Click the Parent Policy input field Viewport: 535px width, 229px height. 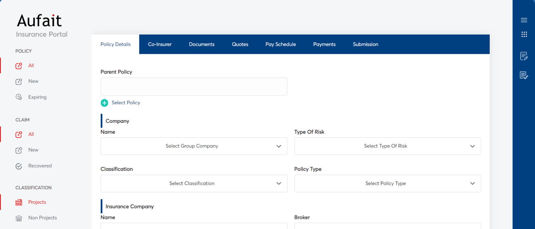pos(194,87)
